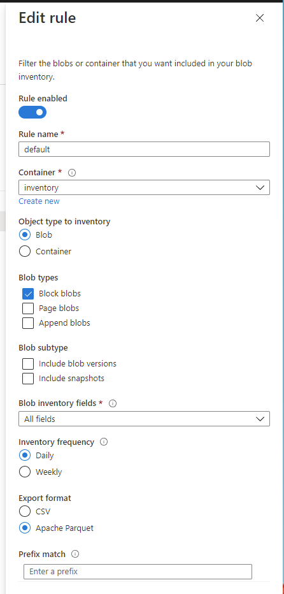Enable Include snapshots checkbox
The image size is (284, 594).
tap(28, 379)
